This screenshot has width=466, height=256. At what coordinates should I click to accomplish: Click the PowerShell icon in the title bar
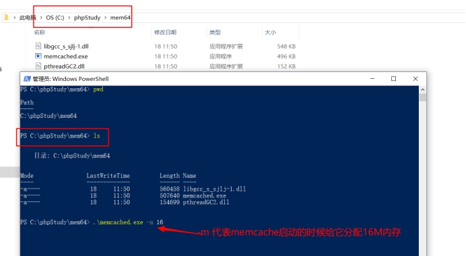27,79
